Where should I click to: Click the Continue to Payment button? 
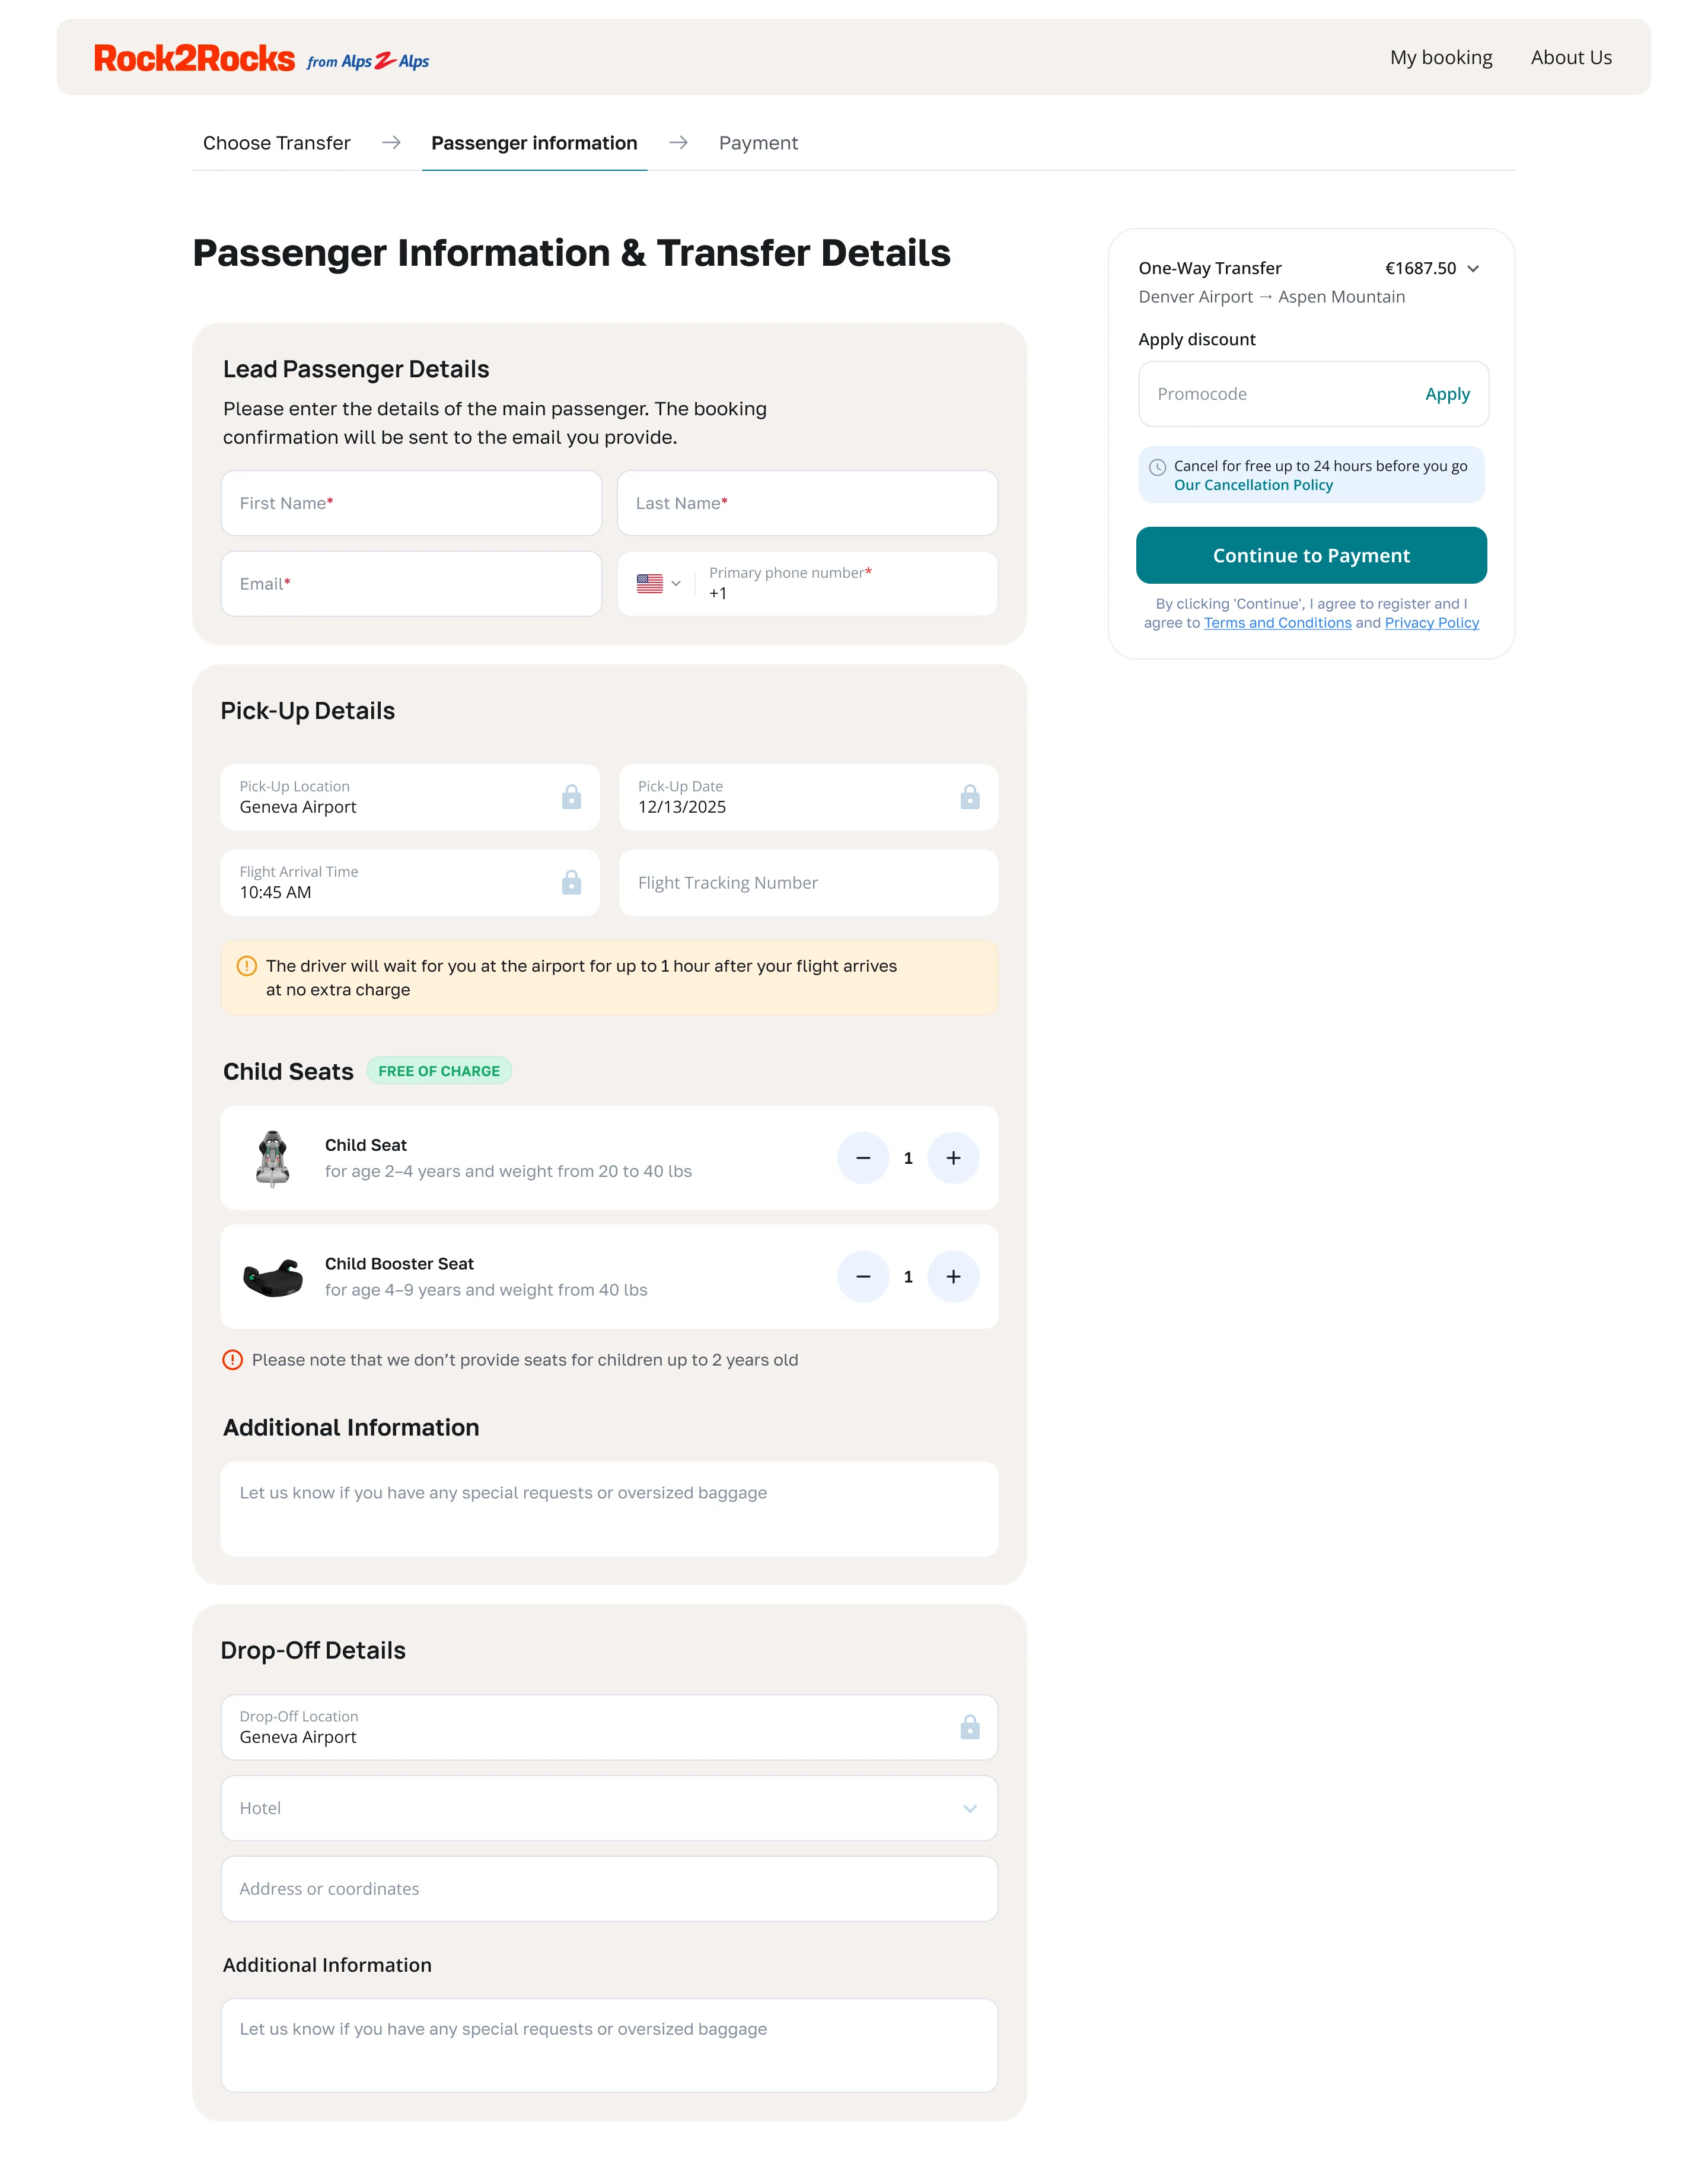pos(1311,555)
